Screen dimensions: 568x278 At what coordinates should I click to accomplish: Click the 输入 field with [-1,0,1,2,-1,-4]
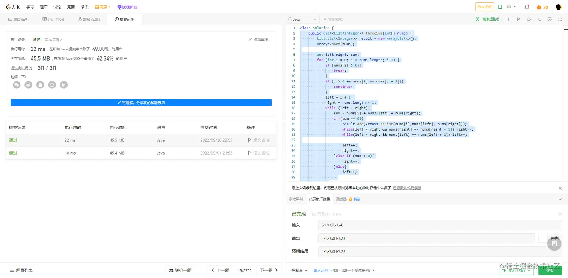(440, 225)
